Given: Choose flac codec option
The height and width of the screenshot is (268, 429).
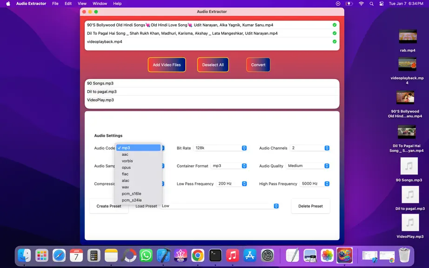Looking at the screenshot, I should pyautogui.click(x=139, y=174).
